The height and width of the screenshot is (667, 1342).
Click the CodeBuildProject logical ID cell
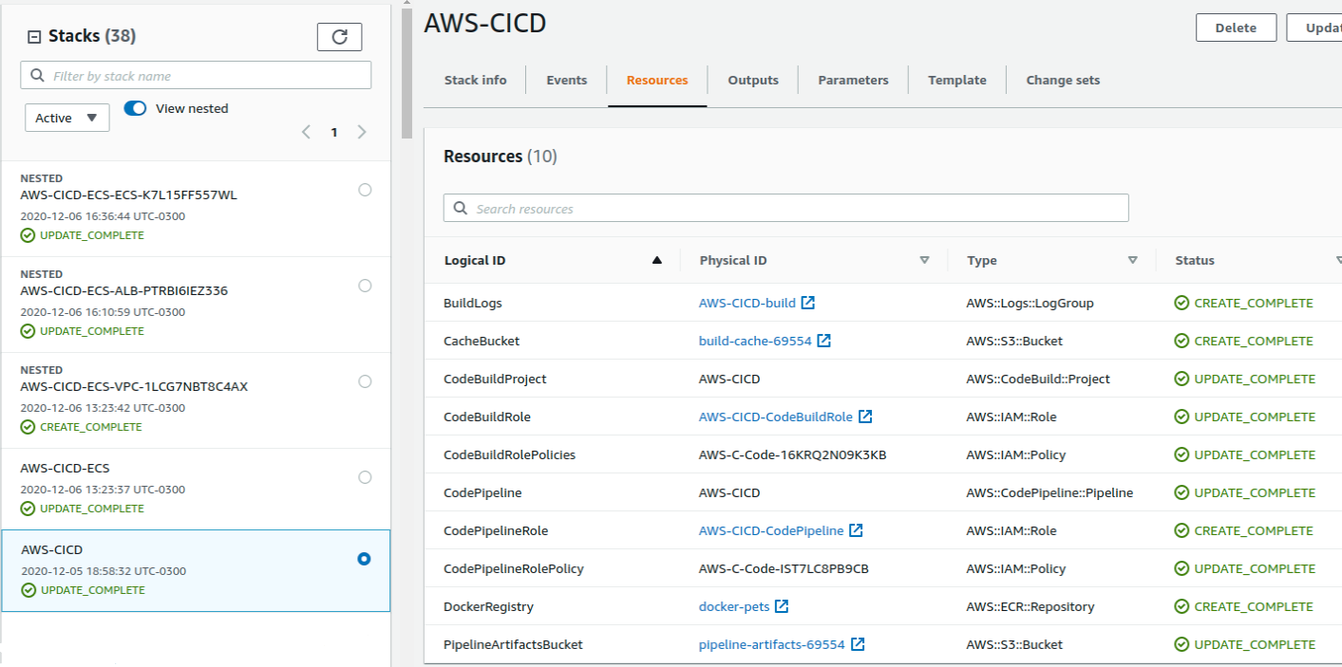tap(495, 379)
